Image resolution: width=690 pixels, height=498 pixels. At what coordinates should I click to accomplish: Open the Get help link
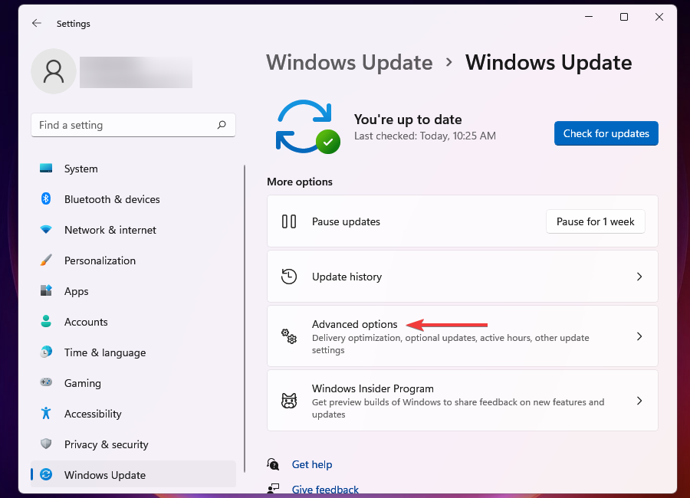(x=312, y=464)
